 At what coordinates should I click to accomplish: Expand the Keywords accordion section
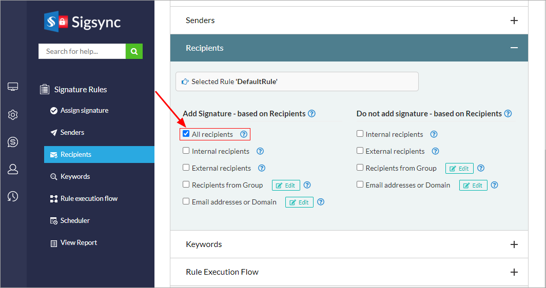514,244
